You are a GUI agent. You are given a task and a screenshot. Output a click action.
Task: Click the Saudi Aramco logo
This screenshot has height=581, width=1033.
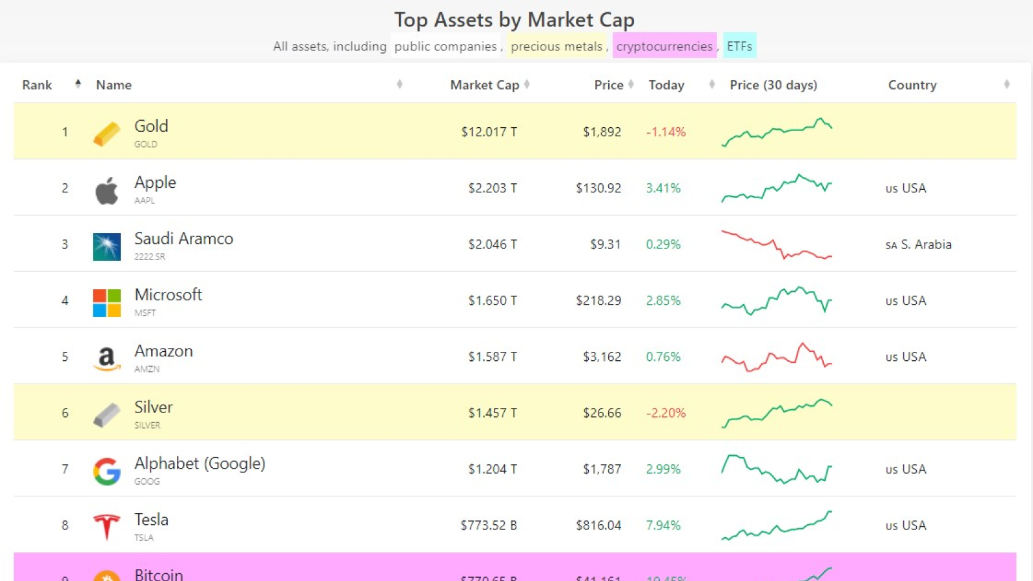tap(107, 247)
